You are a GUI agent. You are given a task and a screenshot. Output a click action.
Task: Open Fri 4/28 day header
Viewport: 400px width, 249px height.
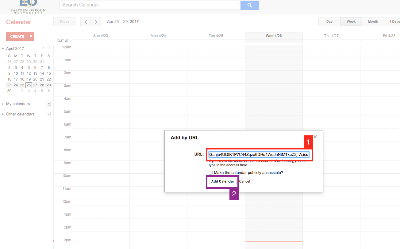[x=389, y=36]
